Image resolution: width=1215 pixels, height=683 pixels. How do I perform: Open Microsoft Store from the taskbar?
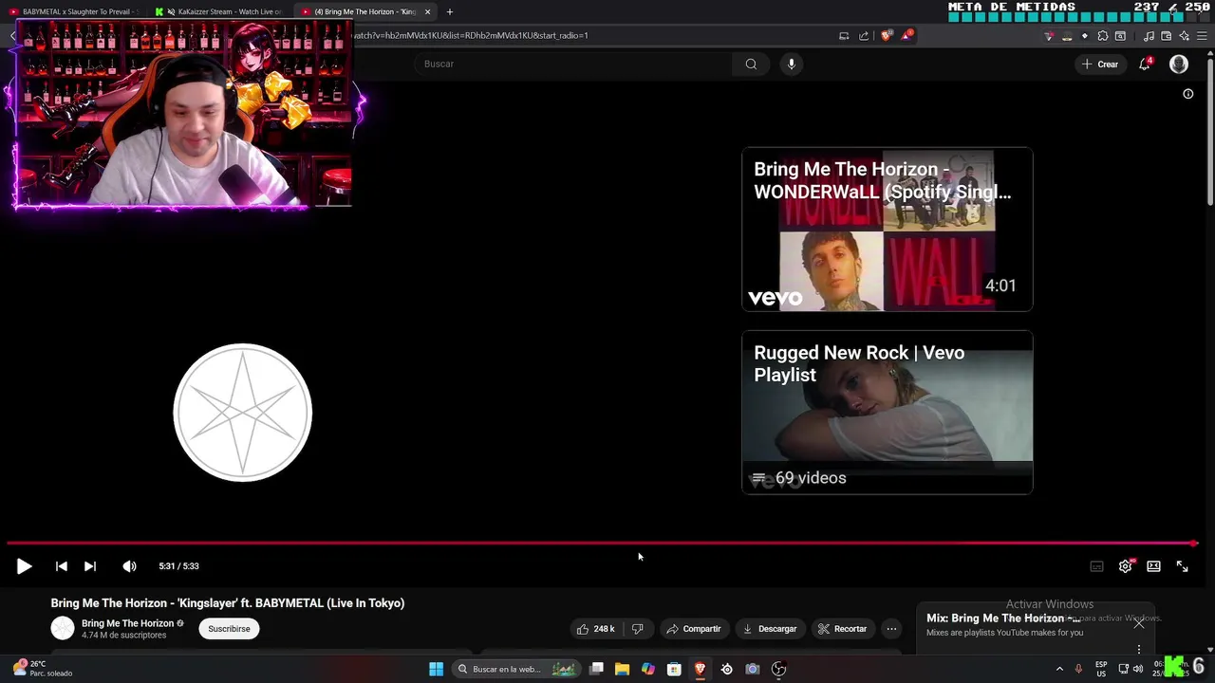coord(674,669)
